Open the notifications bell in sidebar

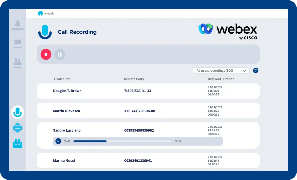[17, 24]
